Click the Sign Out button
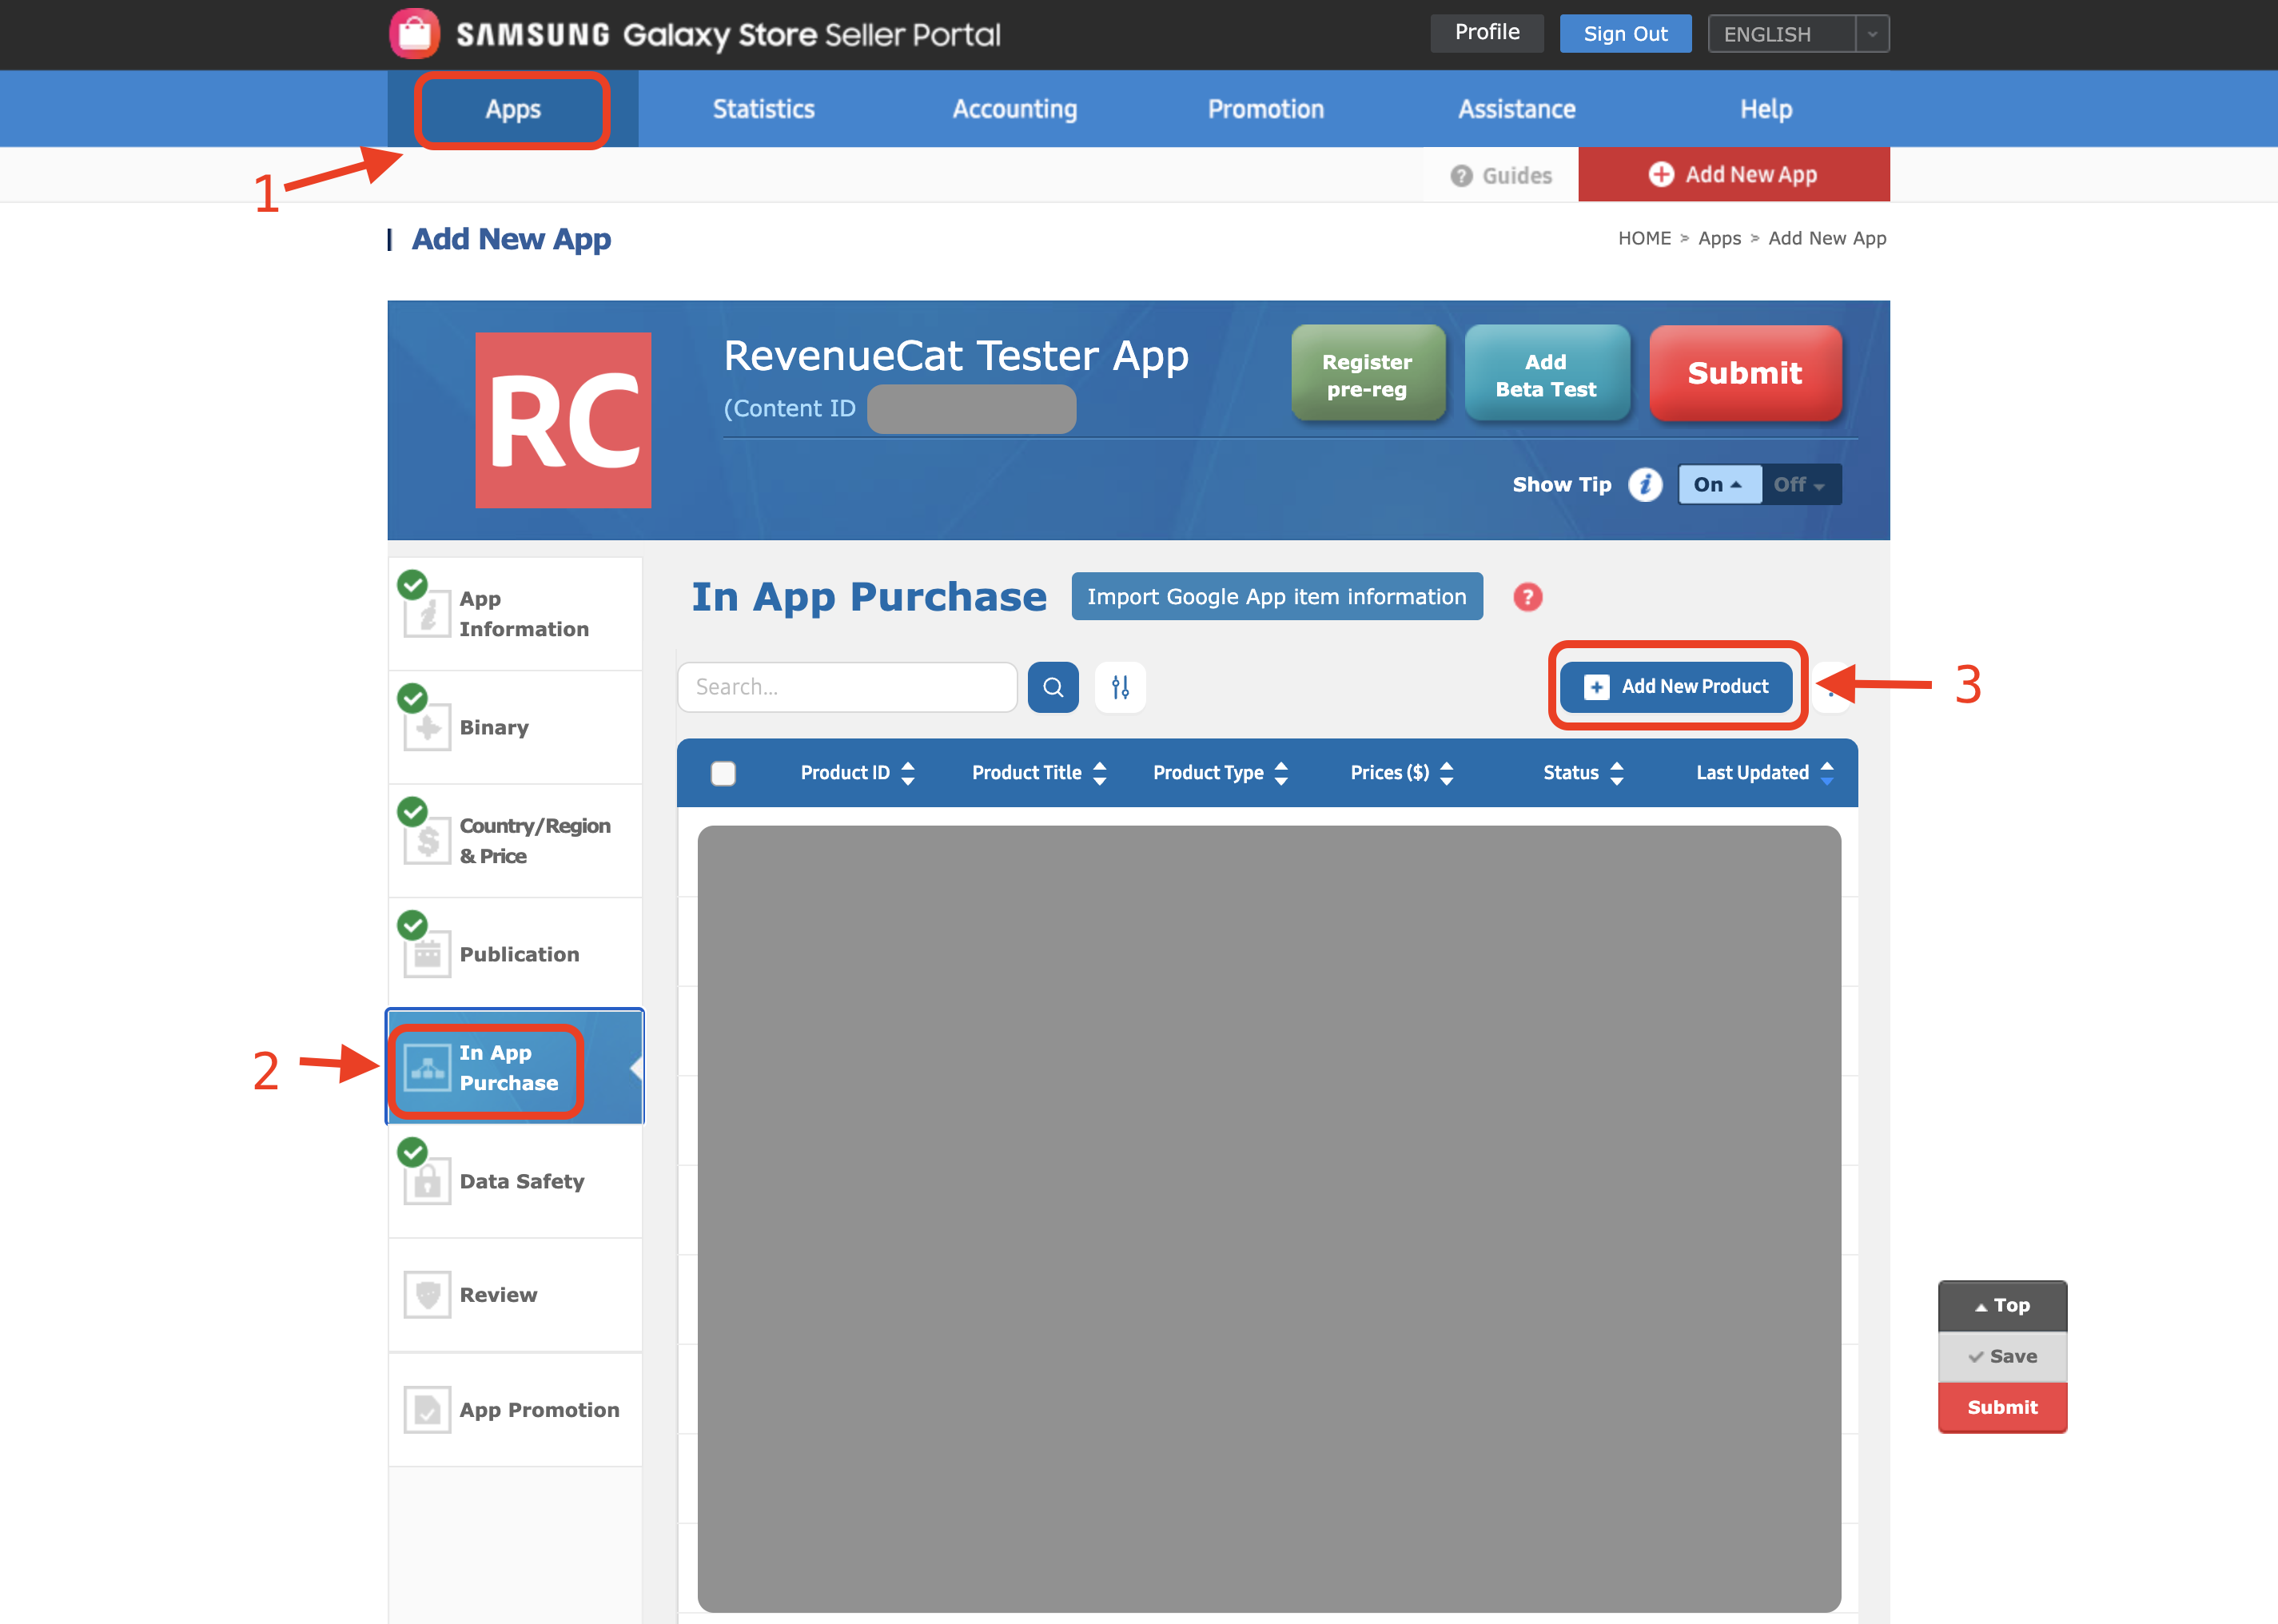The height and width of the screenshot is (1624, 2278). [x=1625, y=33]
